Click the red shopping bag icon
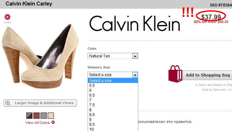The height and width of the screenshot is (131, 232). (175, 74)
